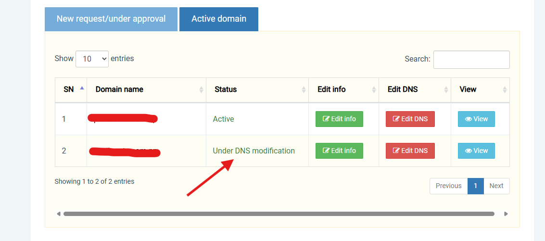Switch to New request/under approval tab
This screenshot has width=545, height=241.
click(111, 19)
